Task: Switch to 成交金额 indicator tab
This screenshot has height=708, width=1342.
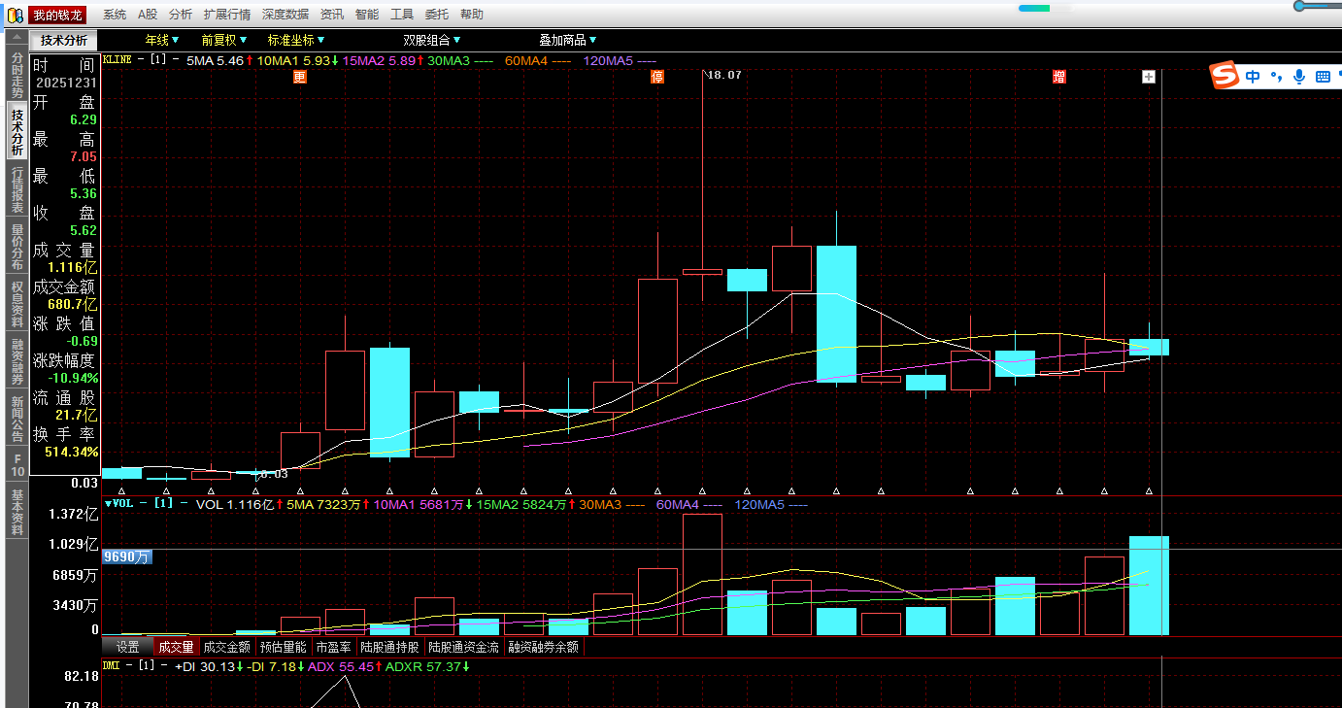Action: click(226, 647)
